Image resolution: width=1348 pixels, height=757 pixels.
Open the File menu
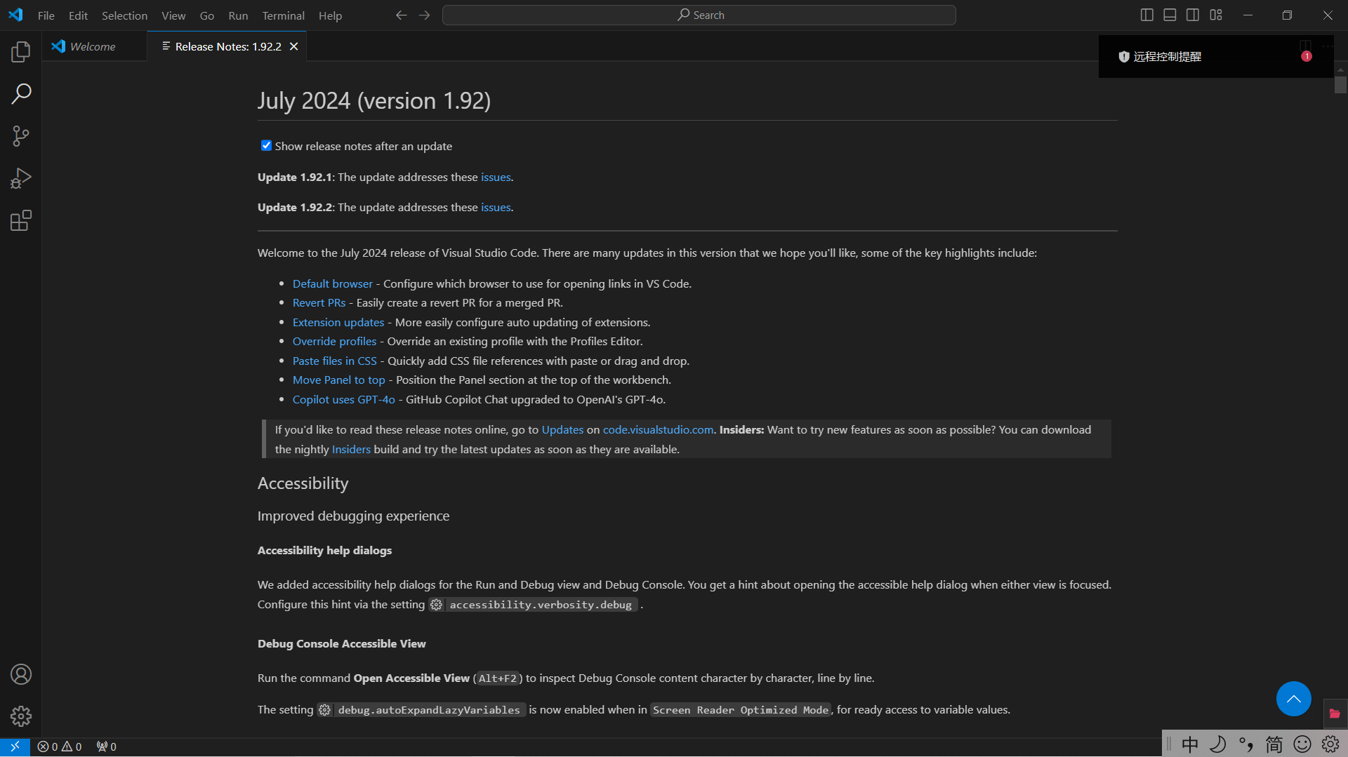click(46, 15)
